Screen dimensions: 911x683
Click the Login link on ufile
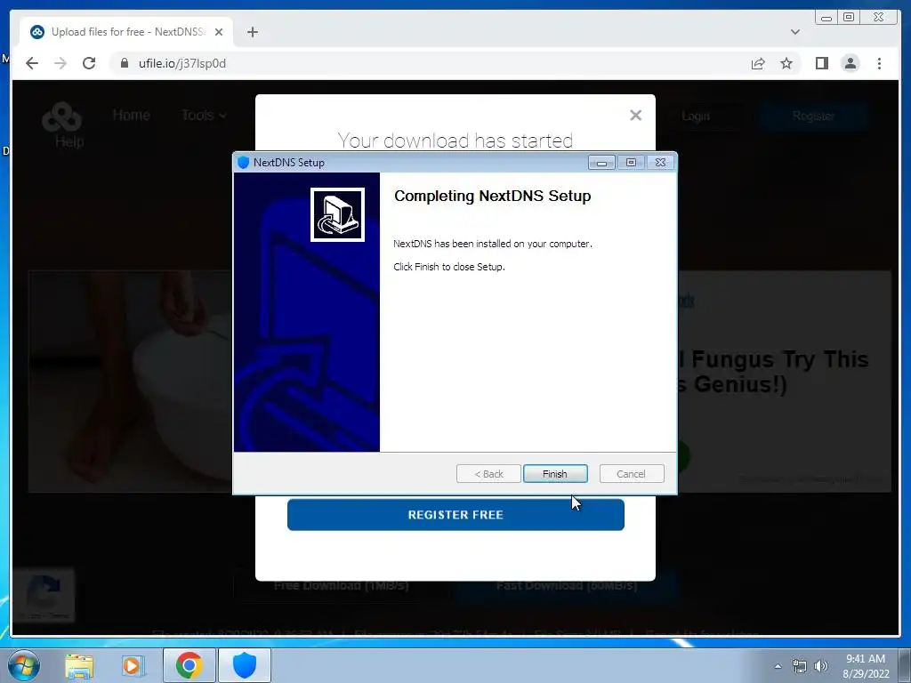pyautogui.click(x=696, y=117)
